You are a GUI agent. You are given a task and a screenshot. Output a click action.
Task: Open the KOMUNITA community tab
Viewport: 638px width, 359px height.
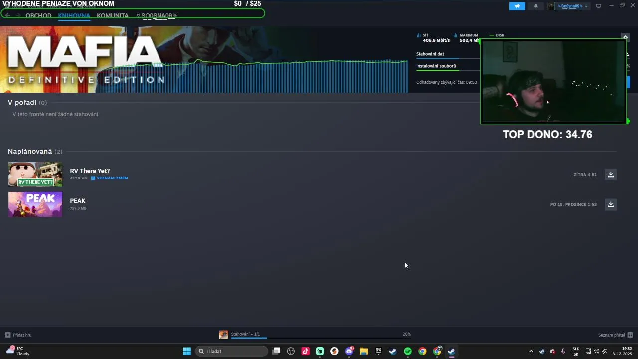113,16
